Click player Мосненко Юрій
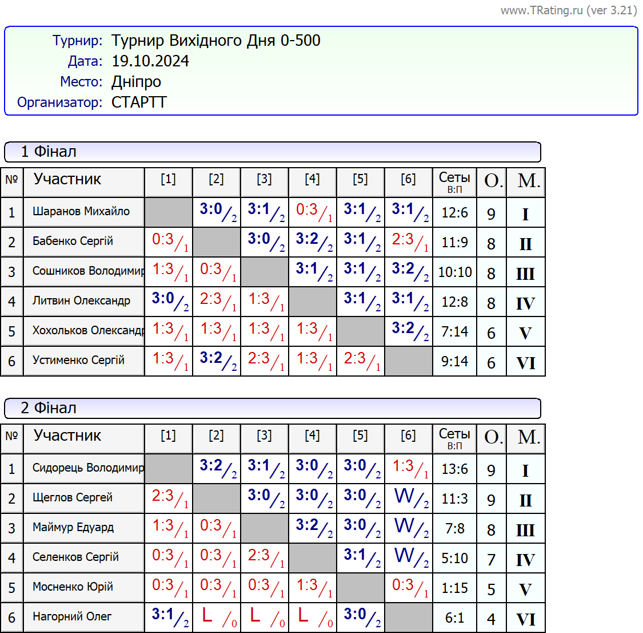Screen dimensions: 643x633 (x=73, y=587)
